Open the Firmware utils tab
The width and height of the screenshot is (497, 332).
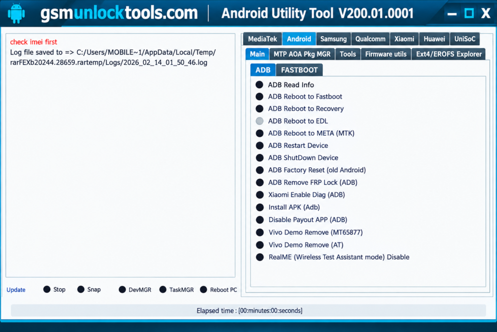(x=386, y=54)
